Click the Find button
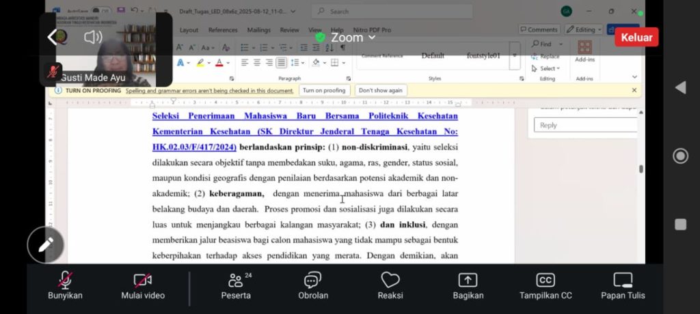 pyautogui.click(x=541, y=44)
